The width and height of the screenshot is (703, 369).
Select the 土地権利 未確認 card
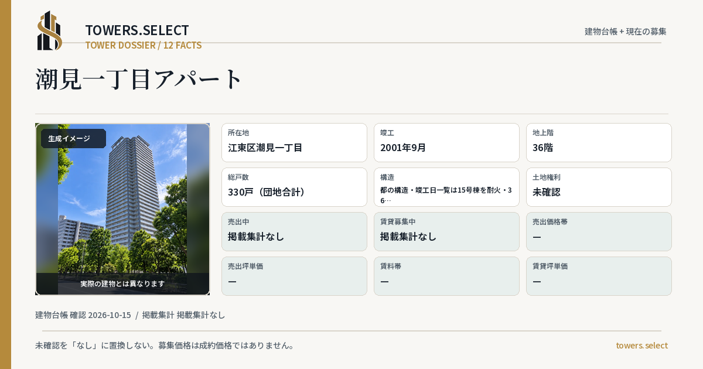(x=599, y=187)
